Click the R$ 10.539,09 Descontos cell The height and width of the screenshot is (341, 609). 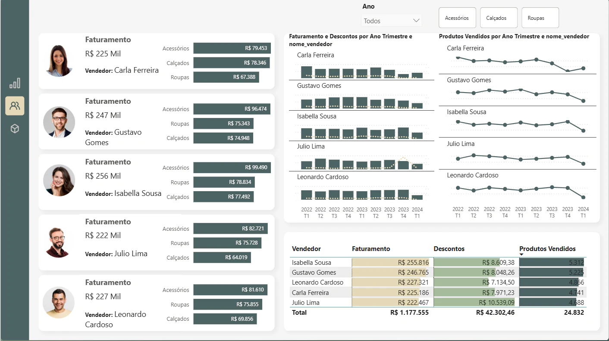coord(474,302)
